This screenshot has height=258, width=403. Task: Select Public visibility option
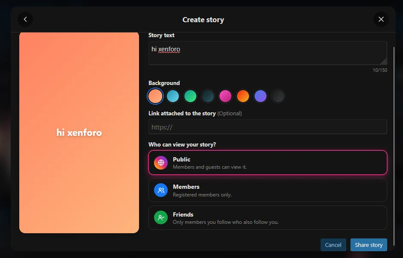pyautogui.click(x=267, y=163)
